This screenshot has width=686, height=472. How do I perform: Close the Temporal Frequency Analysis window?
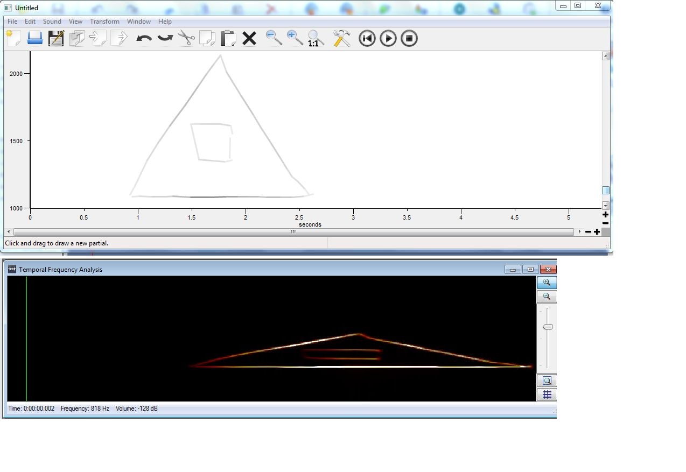coord(548,270)
